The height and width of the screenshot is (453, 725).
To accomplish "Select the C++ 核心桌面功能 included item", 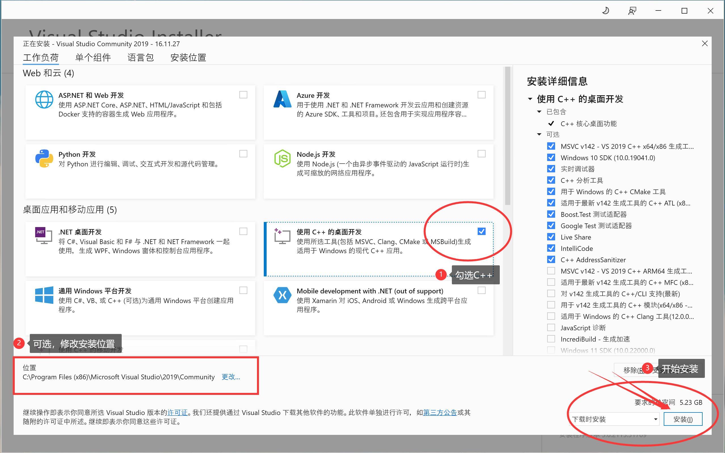I will [x=588, y=123].
